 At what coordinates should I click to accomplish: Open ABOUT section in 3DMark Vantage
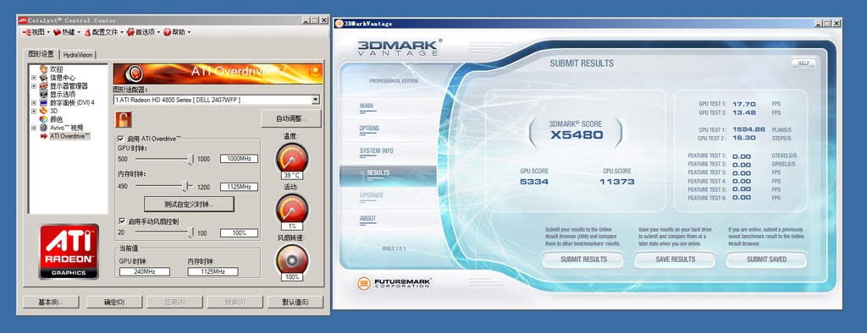[367, 219]
